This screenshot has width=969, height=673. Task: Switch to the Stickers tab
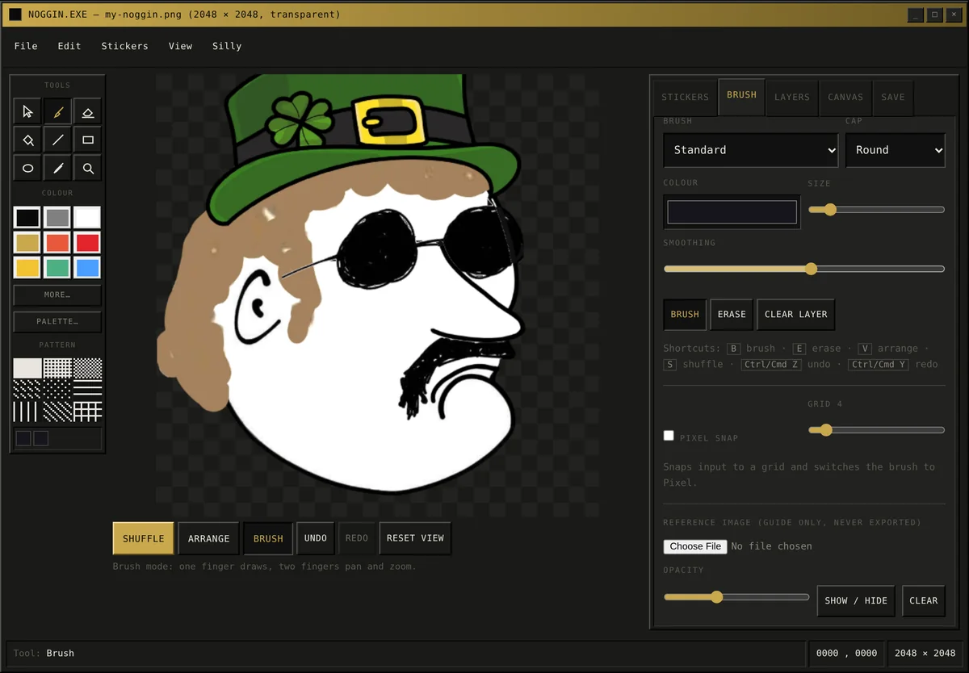[685, 97]
